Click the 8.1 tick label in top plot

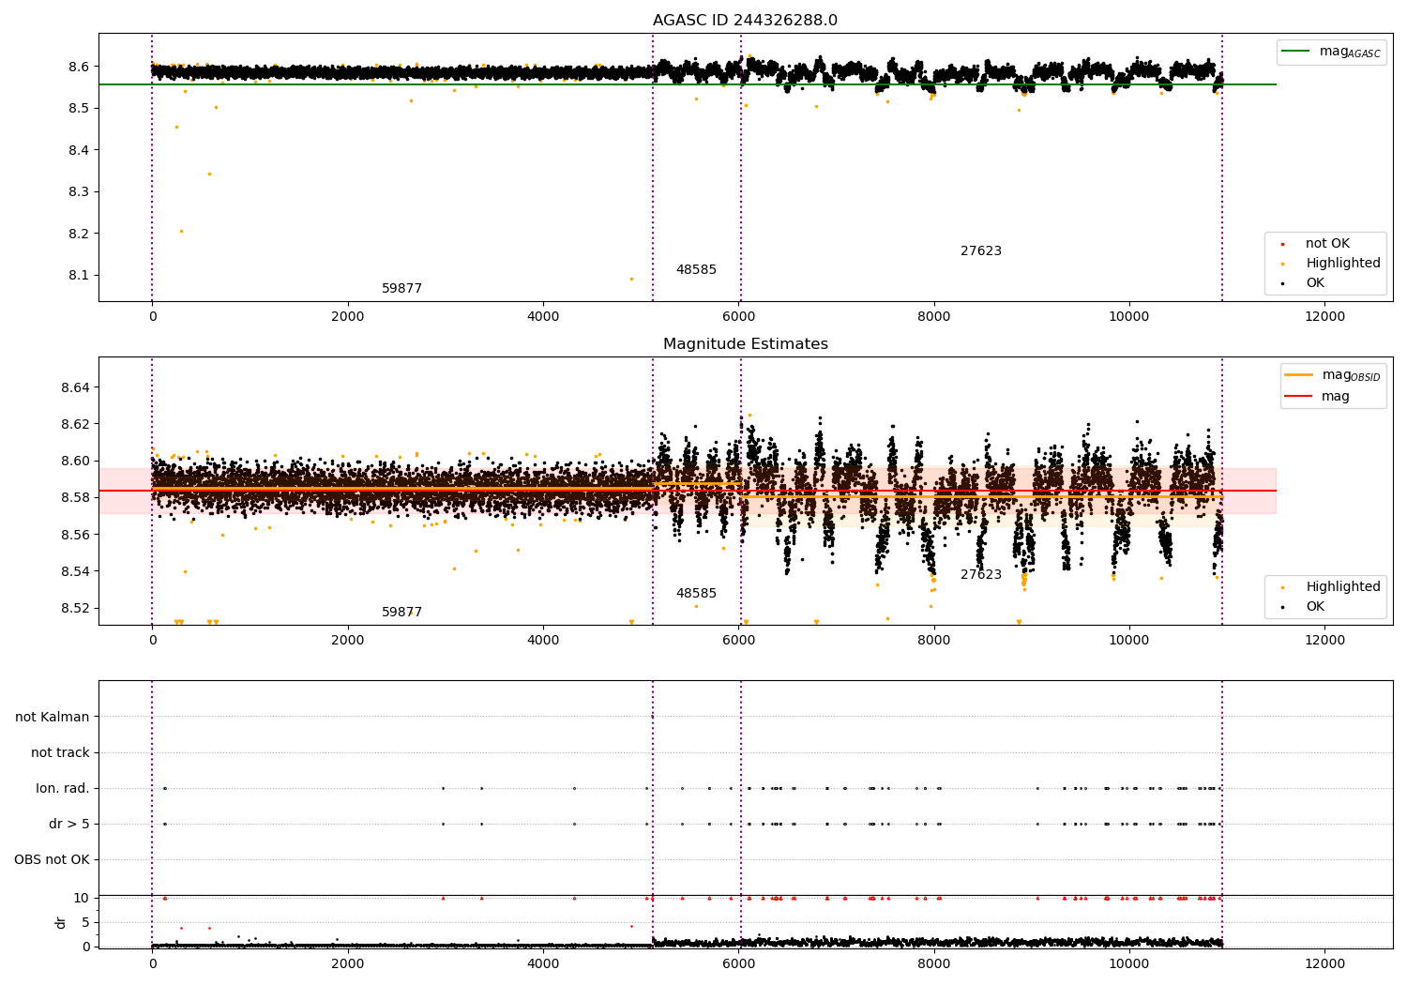(x=80, y=276)
